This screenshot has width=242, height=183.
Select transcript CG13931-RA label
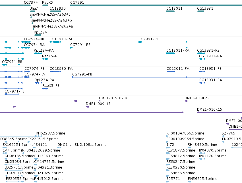click(x=210, y=56)
